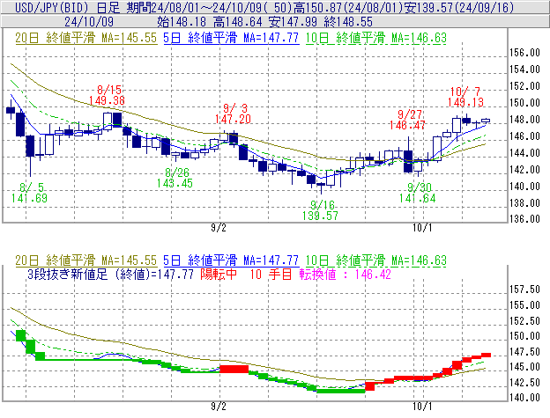Click the 140.00 axis label on lower chart
Viewport: 550px width, 418px height.
pyautogui.click(x=524, y=398)
